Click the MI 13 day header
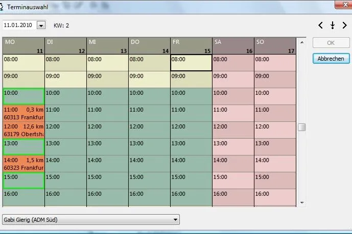 107,46
